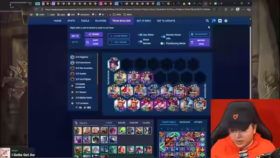
Task: Enable the Positioning Mode switch
Action: [x=162, y=43]
